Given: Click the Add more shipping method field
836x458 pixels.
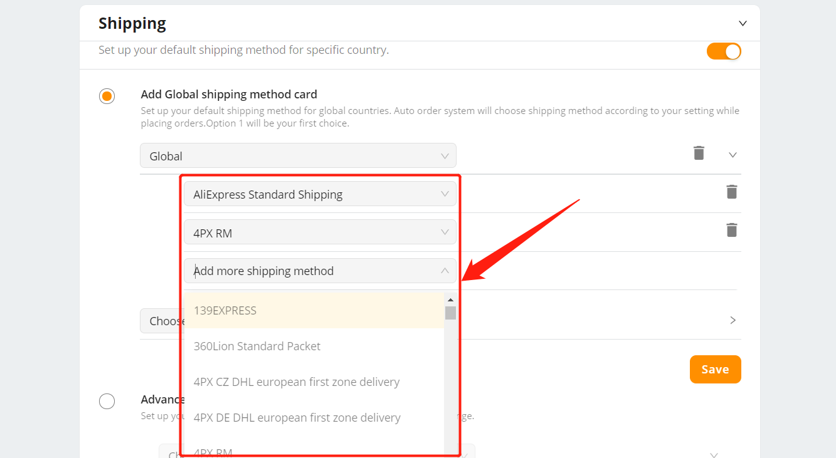Looking at the screenshot, I should coord(320,271).
